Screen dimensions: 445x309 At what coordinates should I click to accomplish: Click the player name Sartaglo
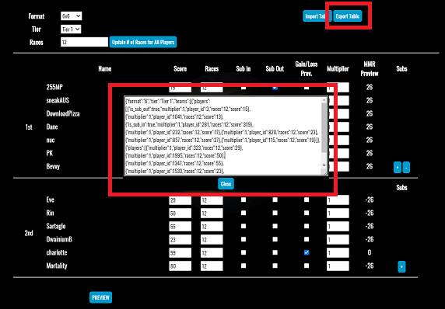click(56, 226)
